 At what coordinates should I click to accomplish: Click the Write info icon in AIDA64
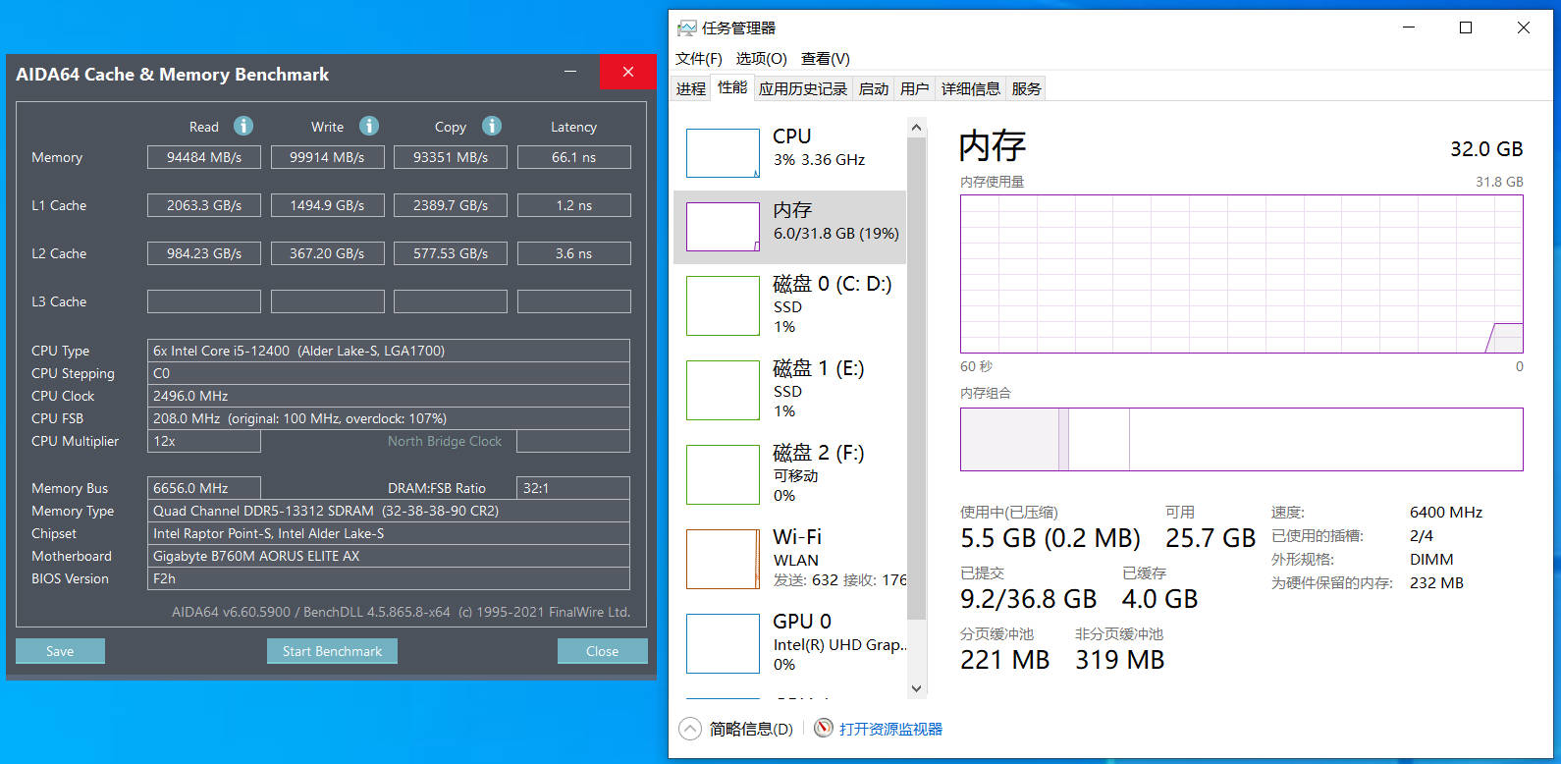[x=369, y=126]
